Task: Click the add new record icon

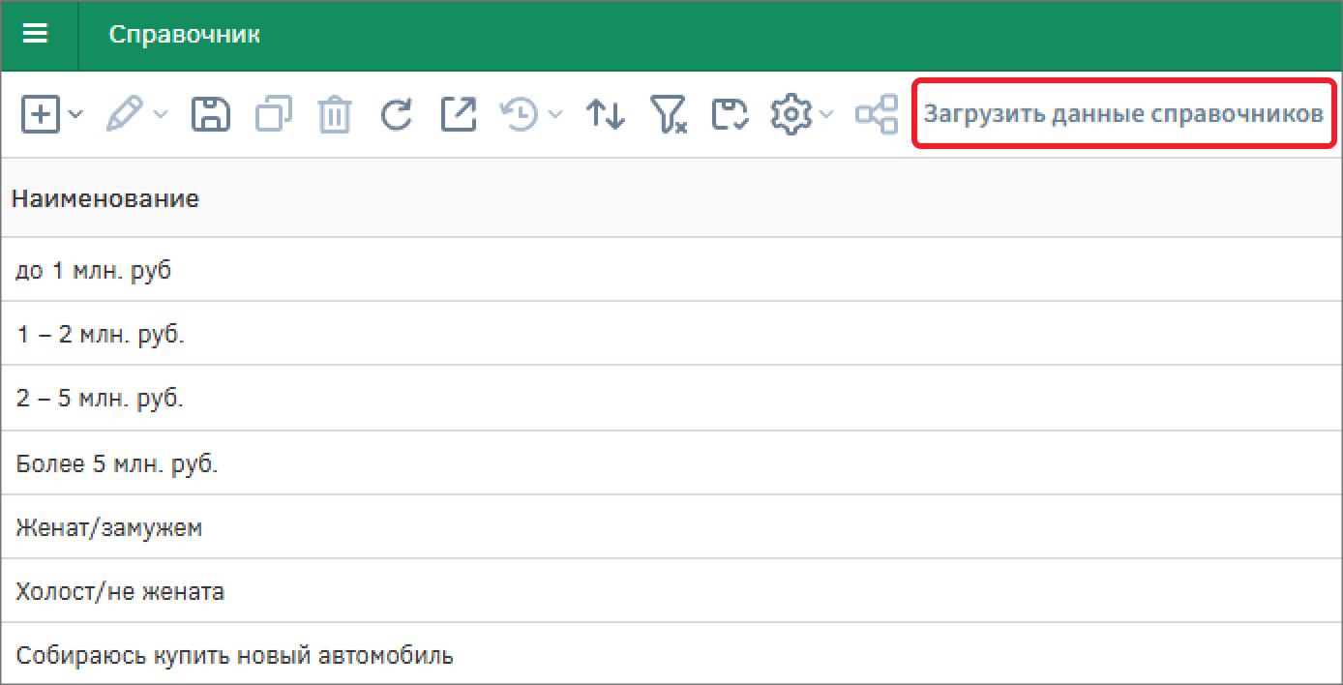Action: tap(41, 115)
